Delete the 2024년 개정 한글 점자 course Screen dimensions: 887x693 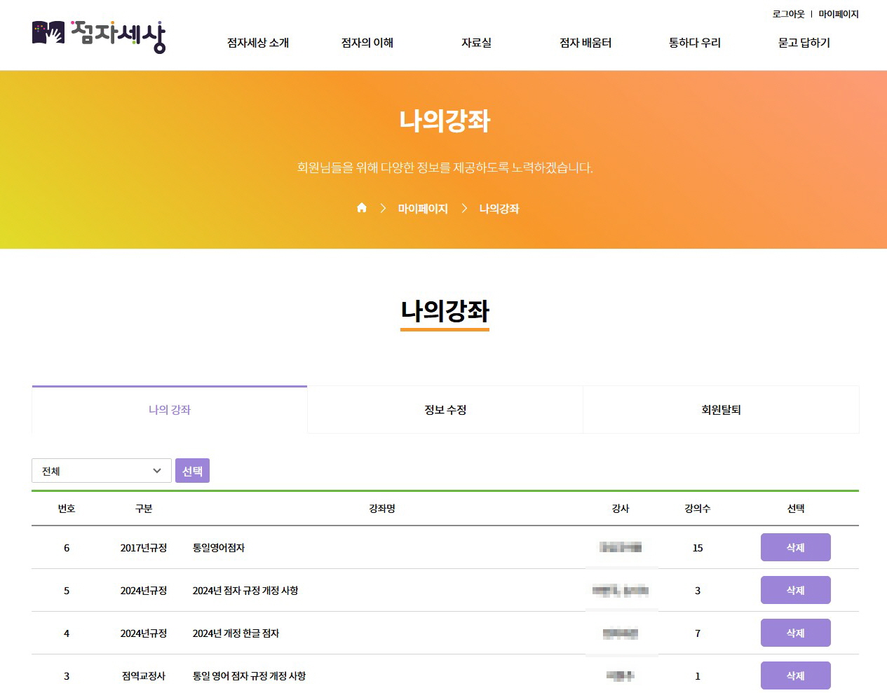pyautogui.click(x=795, y=633)
